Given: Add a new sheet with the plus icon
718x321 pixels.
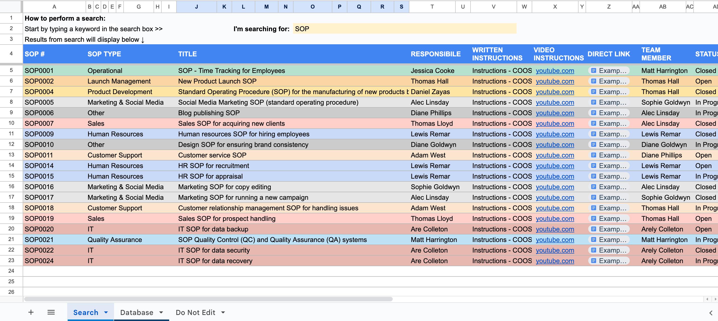Looking at the screenshot, I should 31,312.
